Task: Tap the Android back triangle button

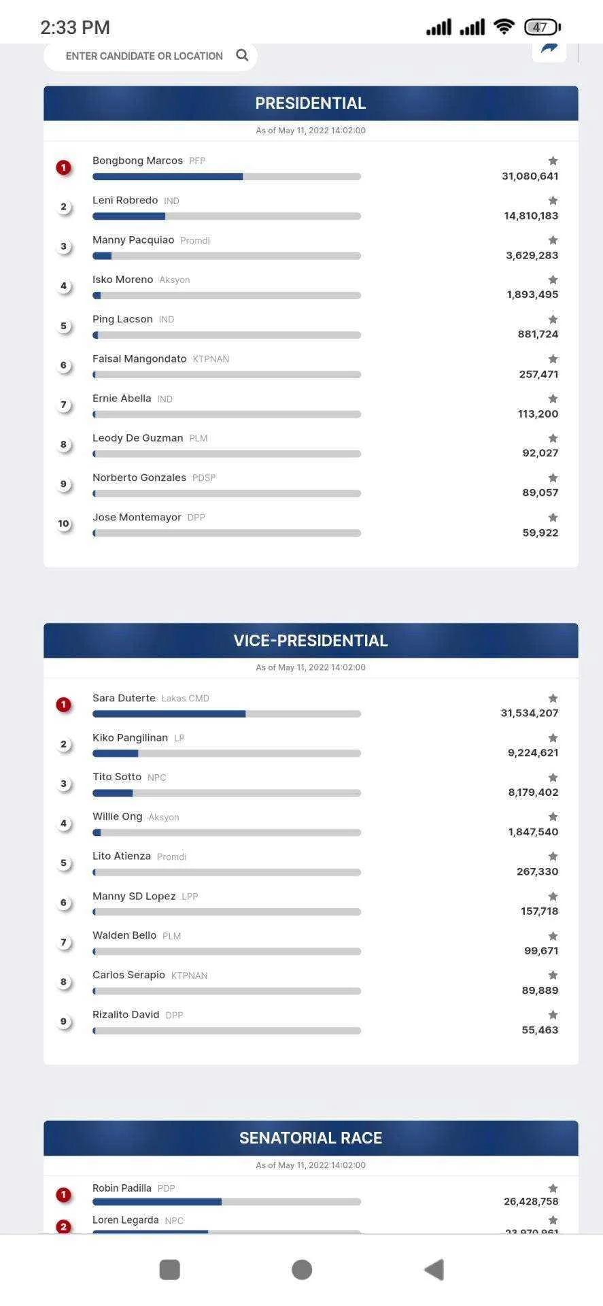Action: pyautogui.click(x=434, y=1269)
